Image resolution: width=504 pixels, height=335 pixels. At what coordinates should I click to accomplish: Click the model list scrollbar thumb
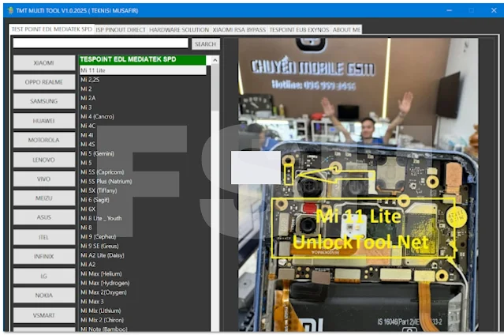tap(215, 88)
